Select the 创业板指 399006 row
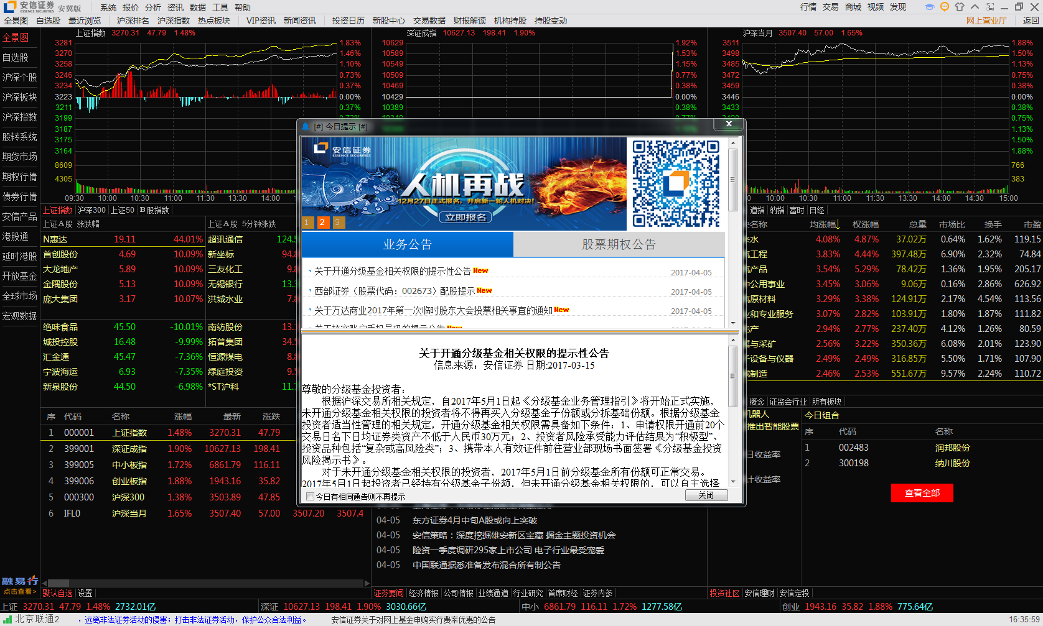Viewport: 1043px width, 626px height. [x=205, y=481]
